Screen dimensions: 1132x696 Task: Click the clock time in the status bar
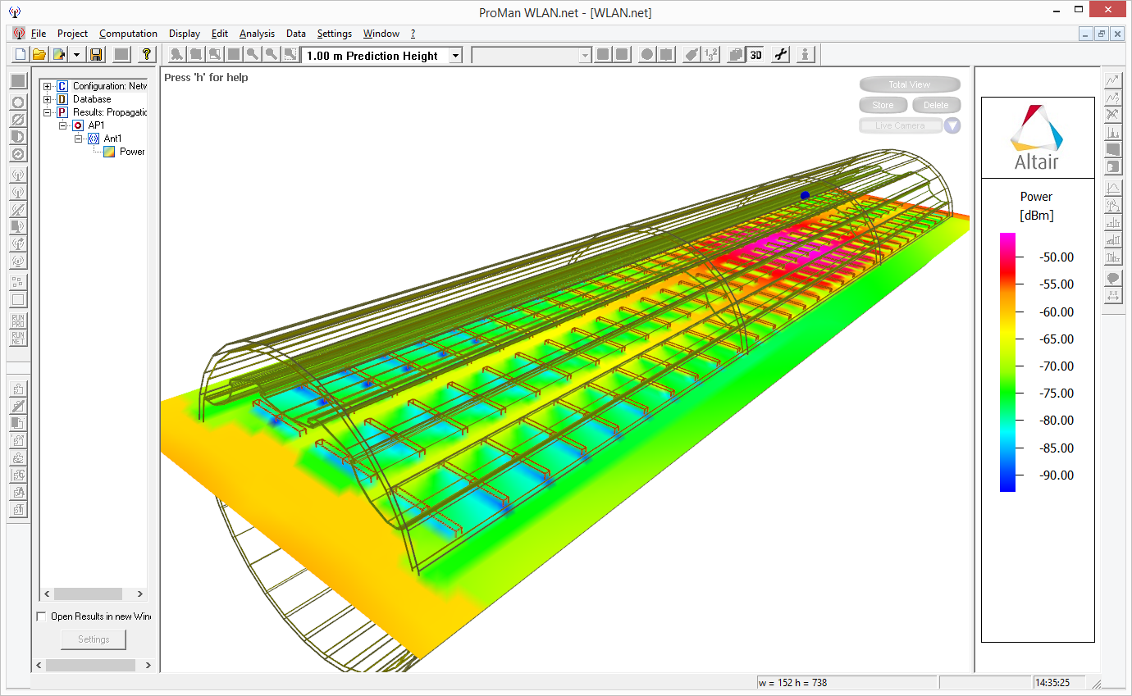1052,682
